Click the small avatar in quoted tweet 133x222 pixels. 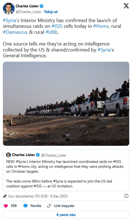click(x=8, y=155)
